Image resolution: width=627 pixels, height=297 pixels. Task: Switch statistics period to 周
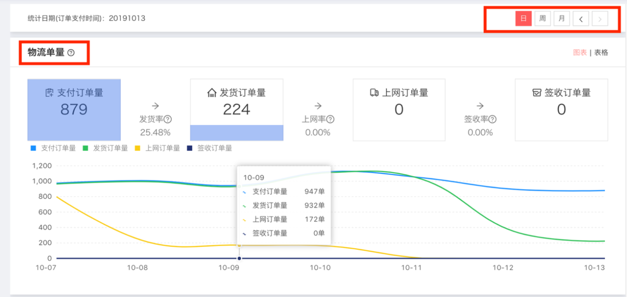543,19
